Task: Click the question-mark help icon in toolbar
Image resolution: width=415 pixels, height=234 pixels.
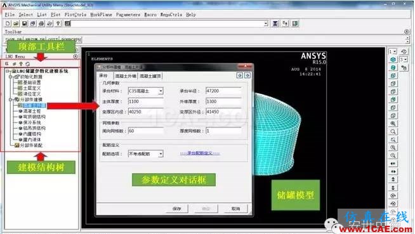Action: click(x=58, y=23)
